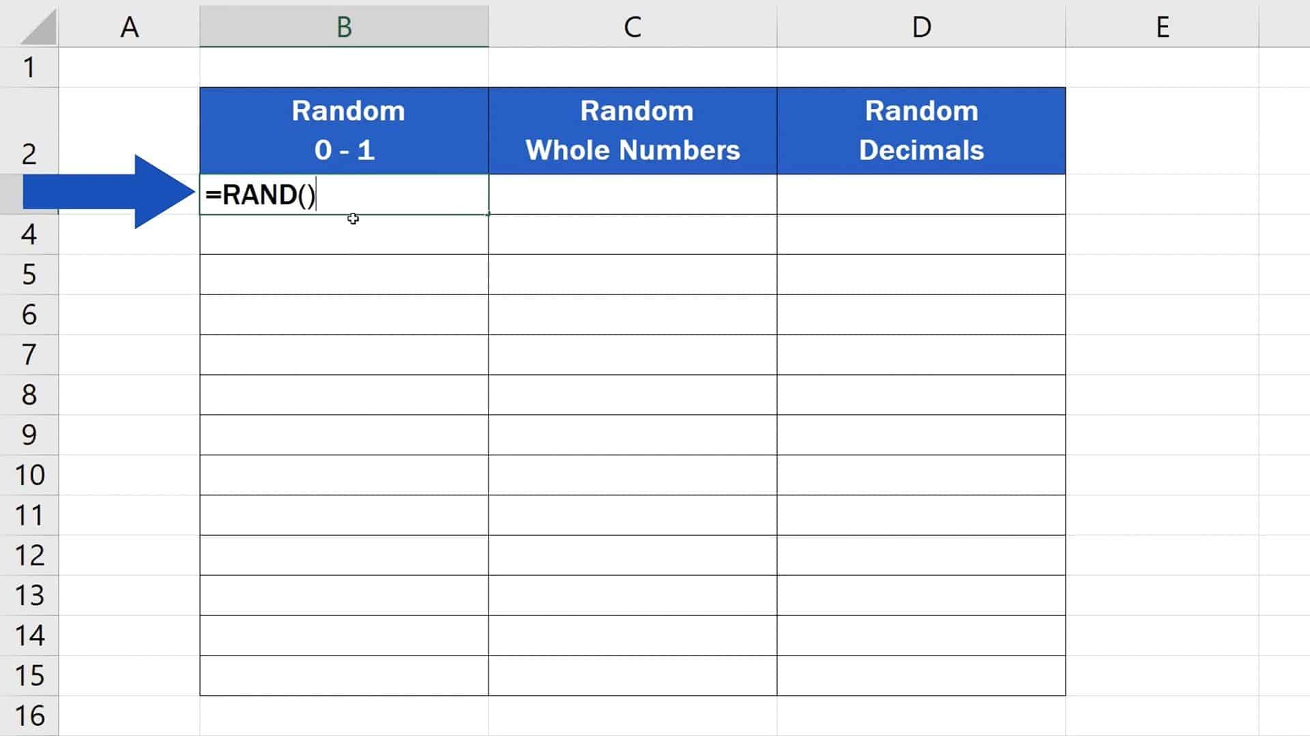This screenshot has height=736, width=1310.
Task: Click the empty cell beside the RAND formula
Action: tap(633, 196)
